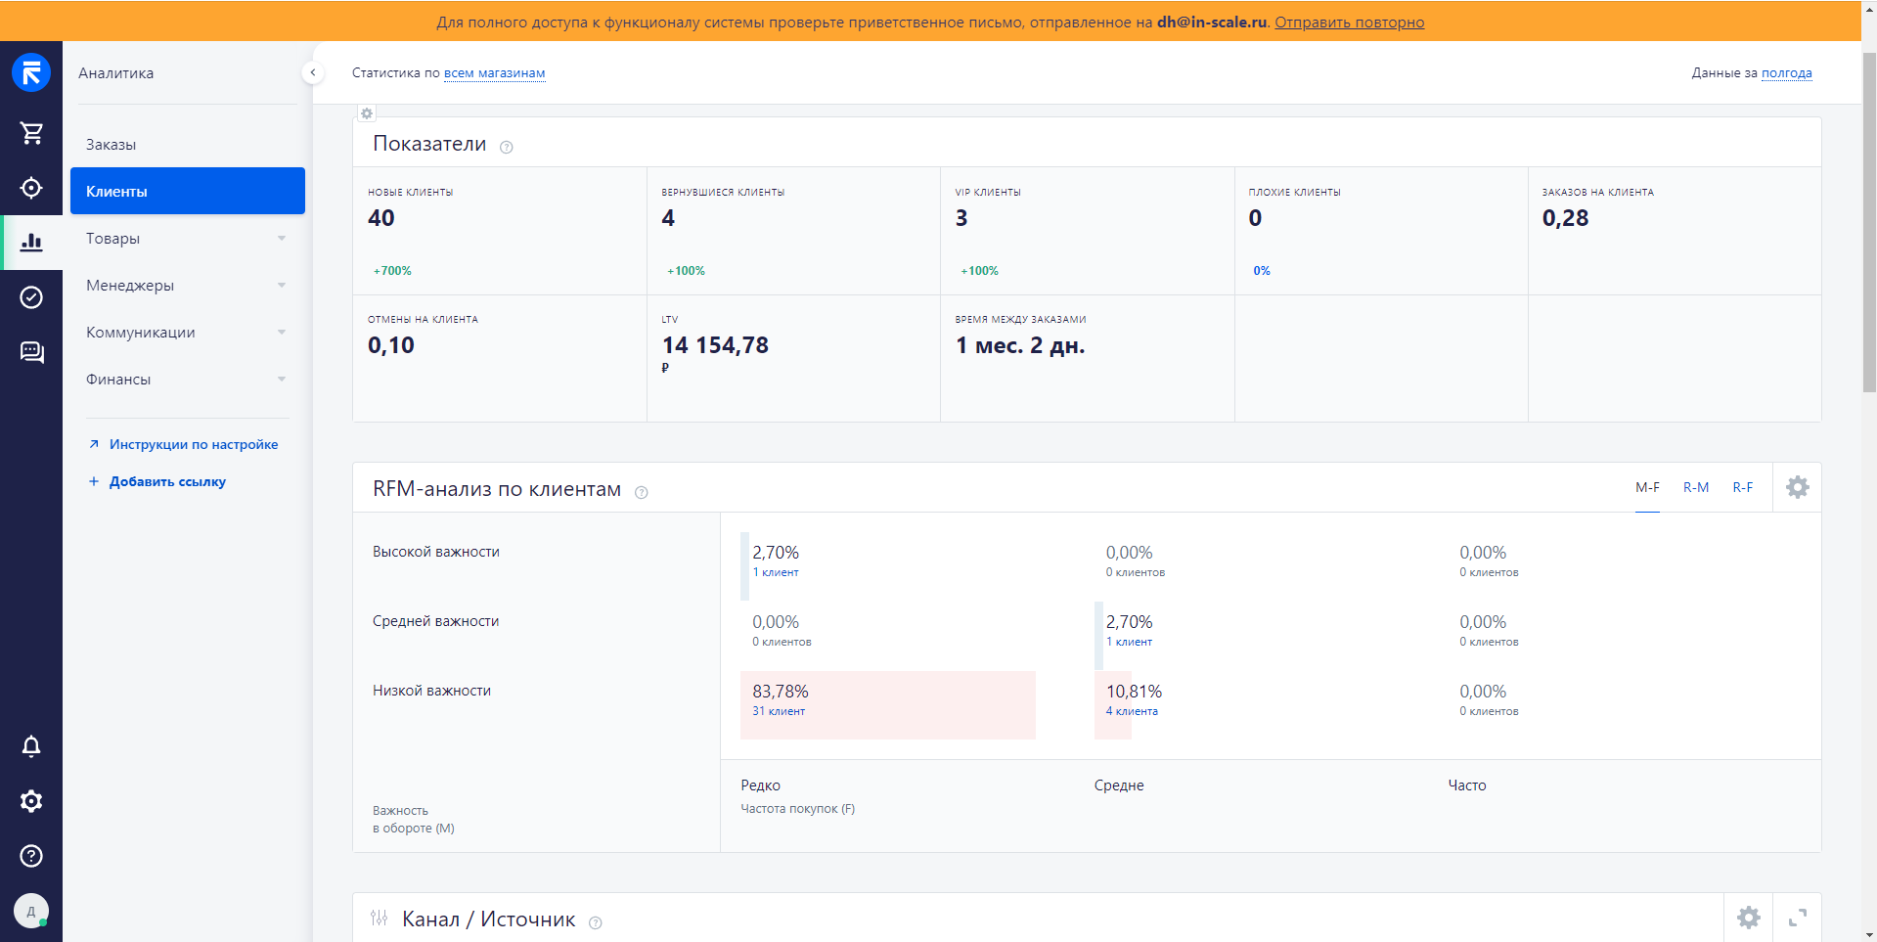Click the VIP клиенты metric value 3

pos(961,218)
